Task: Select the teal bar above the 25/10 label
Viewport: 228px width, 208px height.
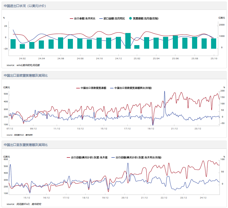Action: tap(214, 43)
